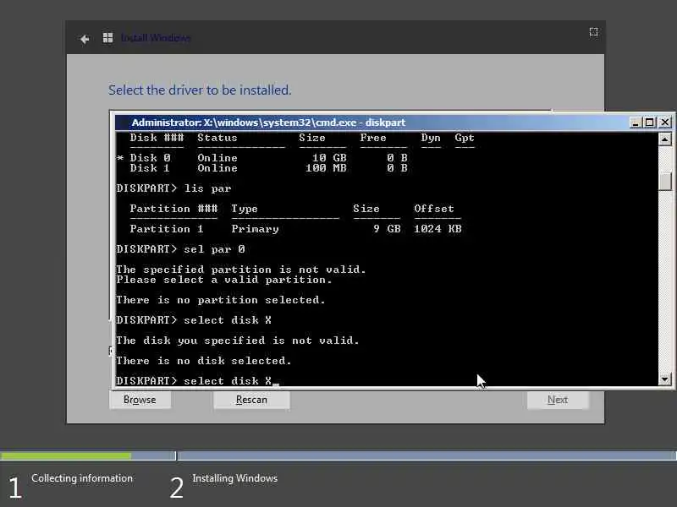The image size is (677, 507).
Task: Click the 'Dyn' column header
Action: 431,138
